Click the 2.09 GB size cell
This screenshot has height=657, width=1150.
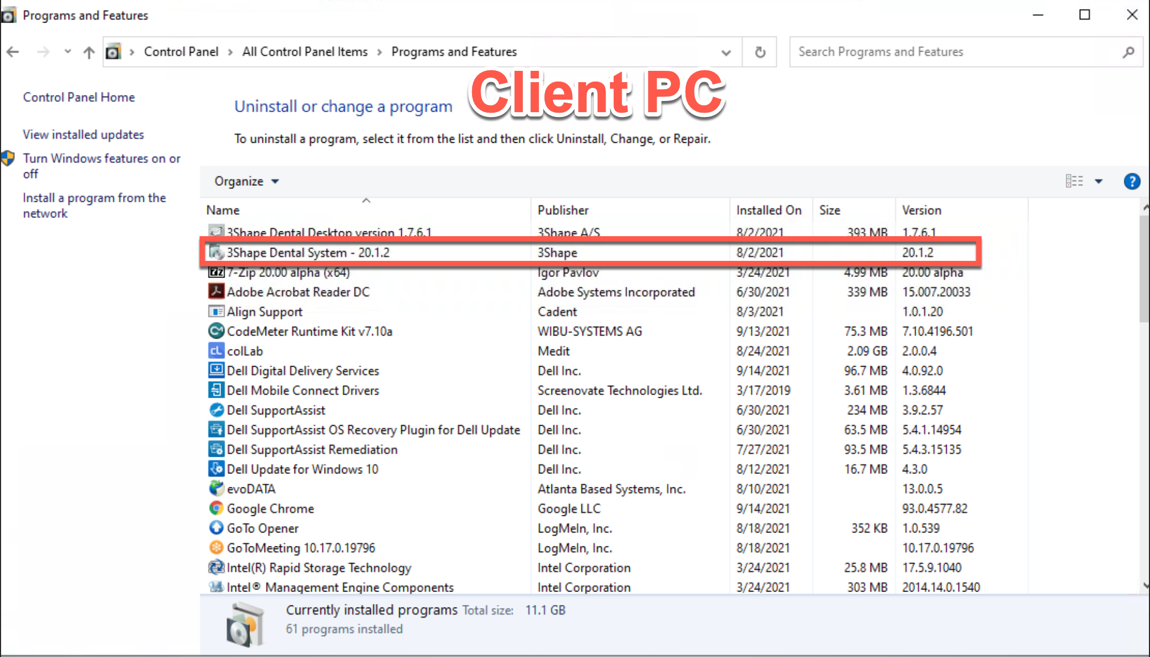point(867,351)
